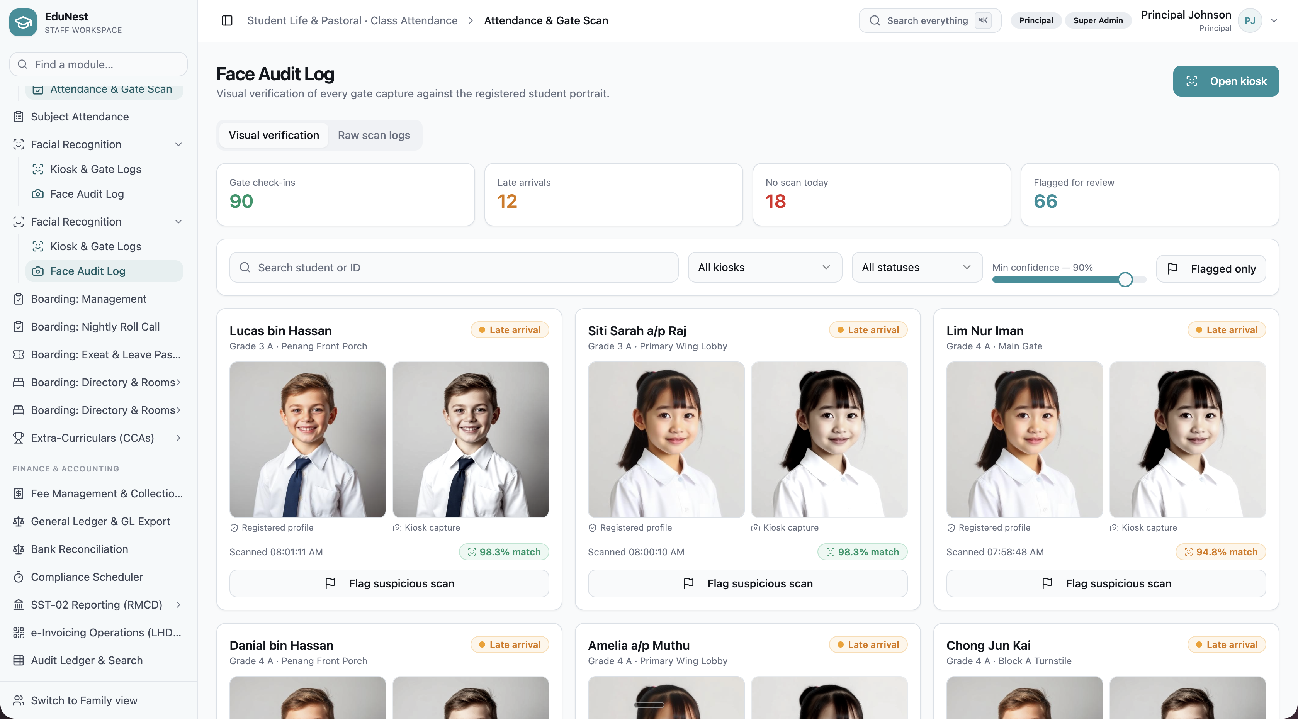Go to Student Life & Pastoral breadcrumb
The image size is (1298, 719).
[352, 20]
